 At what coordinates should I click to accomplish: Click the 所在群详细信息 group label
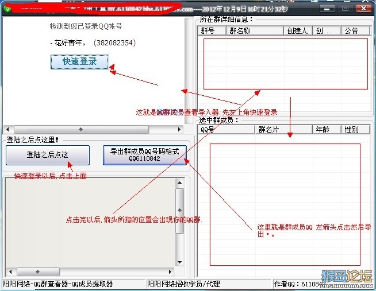click(227, 20)
